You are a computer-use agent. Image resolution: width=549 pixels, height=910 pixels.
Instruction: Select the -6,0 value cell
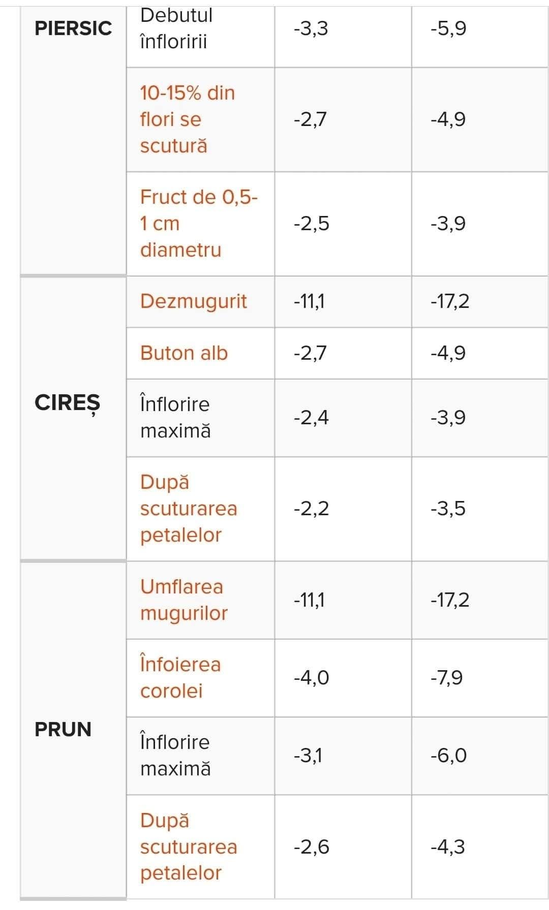[x=448, y=756]
